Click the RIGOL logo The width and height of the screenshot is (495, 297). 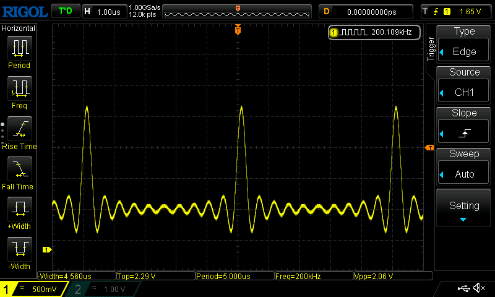coord(25,12)
